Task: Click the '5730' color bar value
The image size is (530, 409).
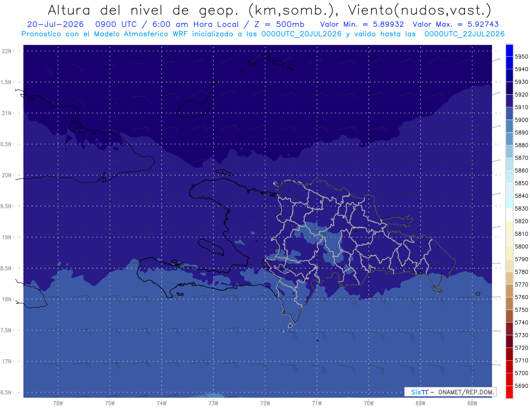Action: 522,335
